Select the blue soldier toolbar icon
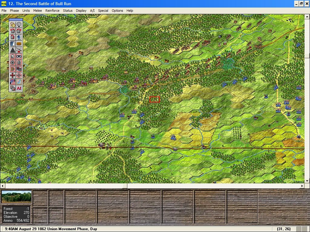This screenshot has height=232, width=310. click(19, 37)
